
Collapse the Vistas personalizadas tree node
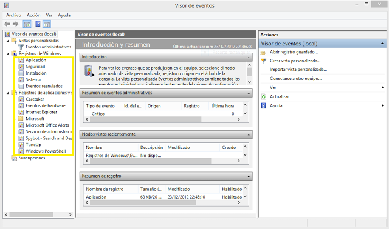tap(7, 41)
